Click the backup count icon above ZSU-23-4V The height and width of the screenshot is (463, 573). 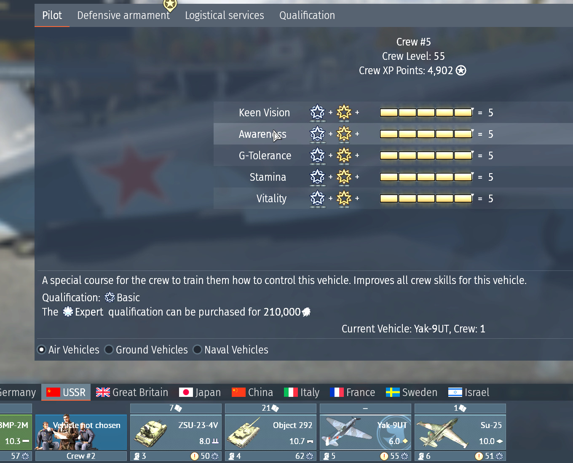178,408
